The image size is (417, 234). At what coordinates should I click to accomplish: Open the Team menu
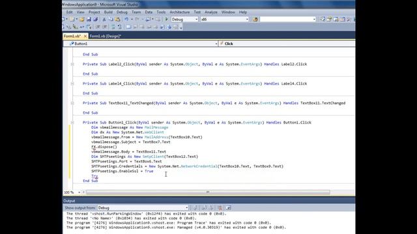pos(136,12)
